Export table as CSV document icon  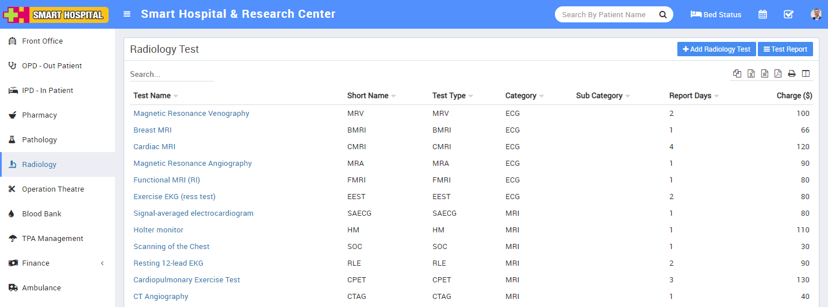tap(765, 73)
